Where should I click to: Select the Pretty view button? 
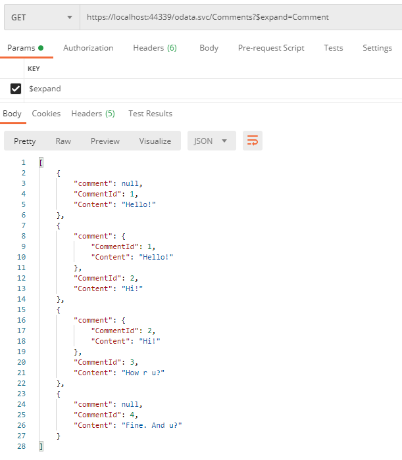(x=25, y=141)
